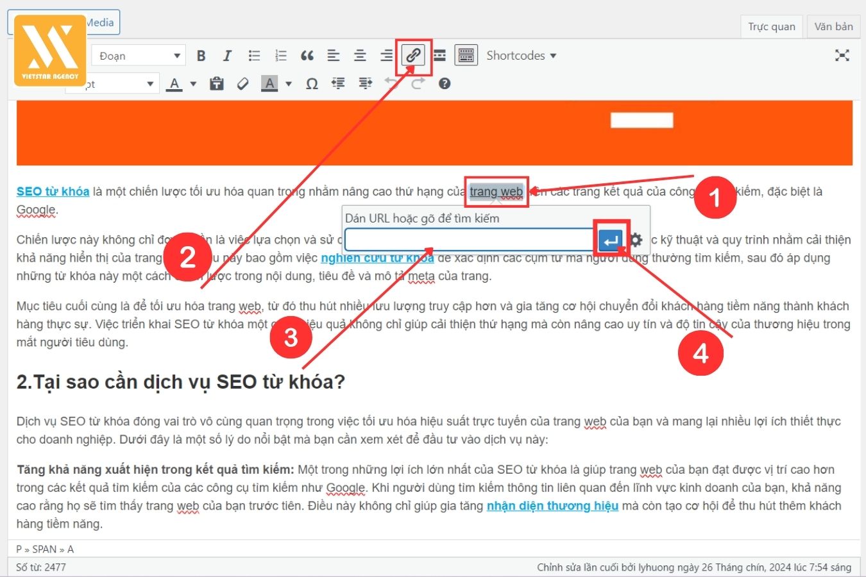This screenshot has height=577, width=866.
Task: Click the URL paste input field
Action: pyautogui.click(x=470, y=240)
